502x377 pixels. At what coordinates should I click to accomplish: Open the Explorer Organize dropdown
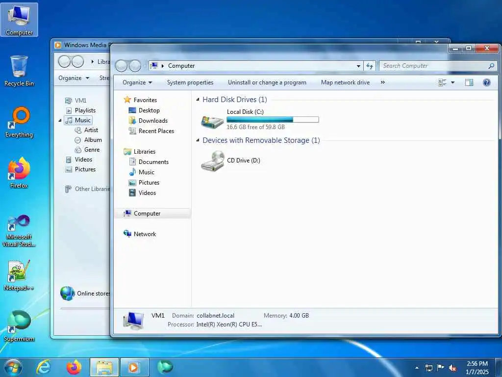point(137,82)
